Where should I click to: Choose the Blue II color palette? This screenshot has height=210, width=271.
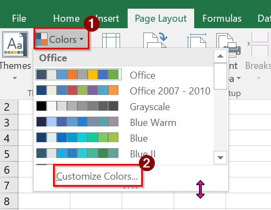[124, 154]
